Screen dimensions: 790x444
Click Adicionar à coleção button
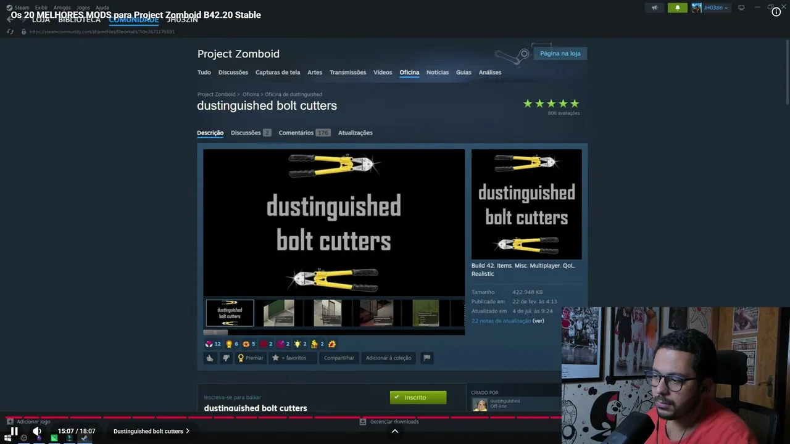(388, 358)
